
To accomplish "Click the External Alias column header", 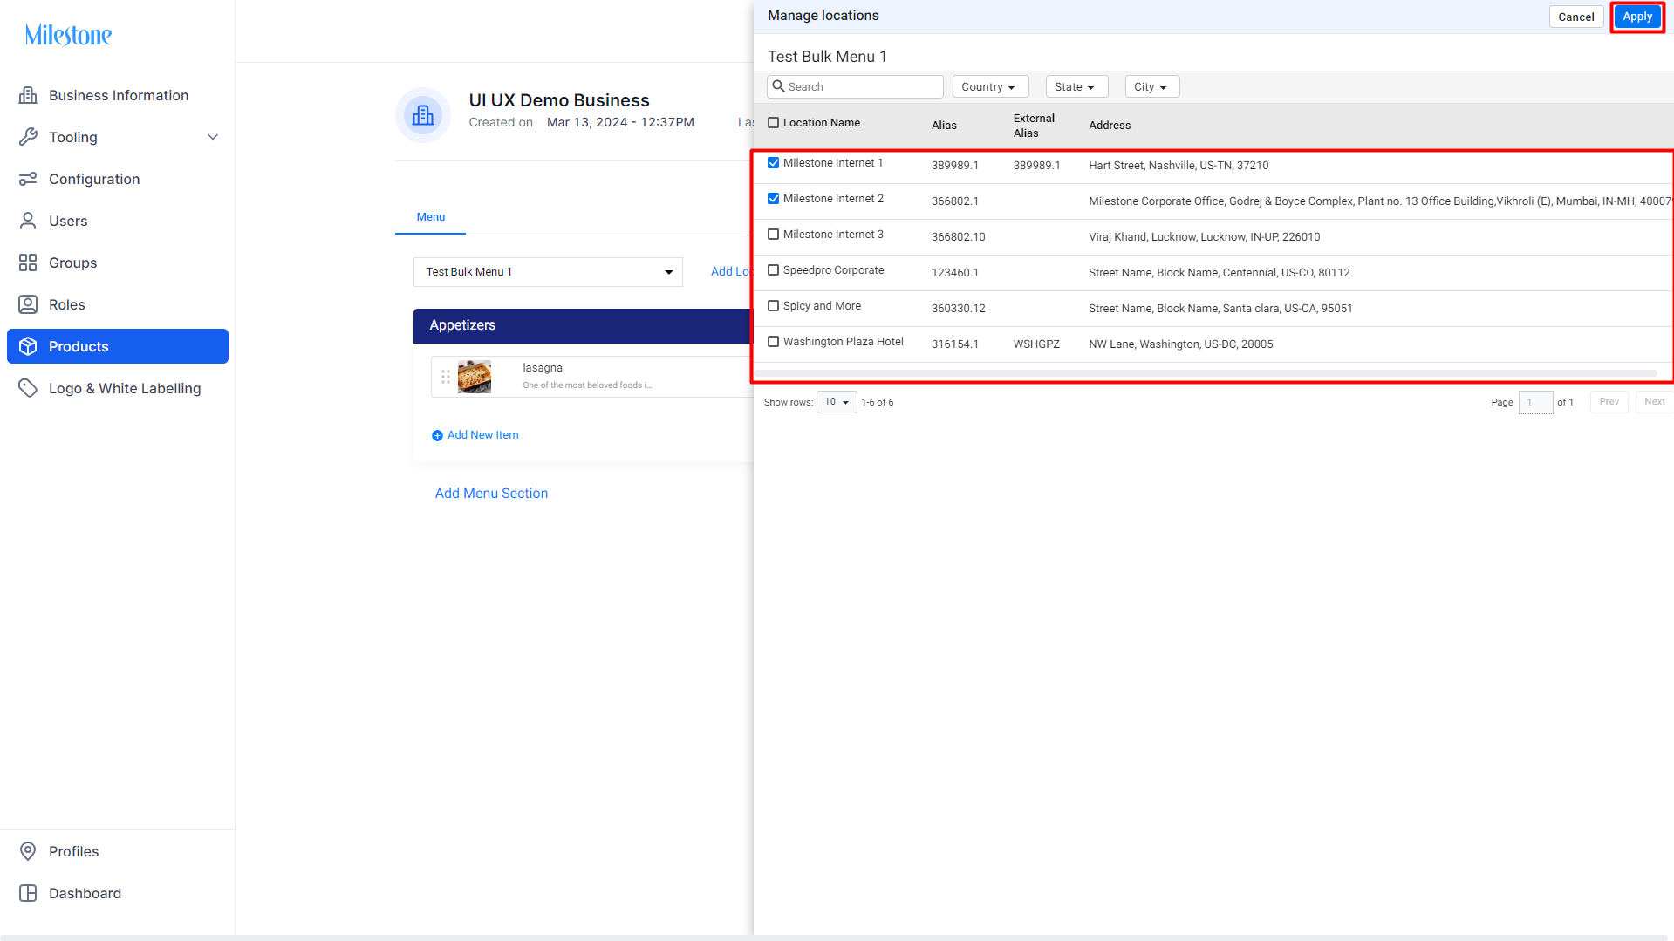I will coord(1034,126).
